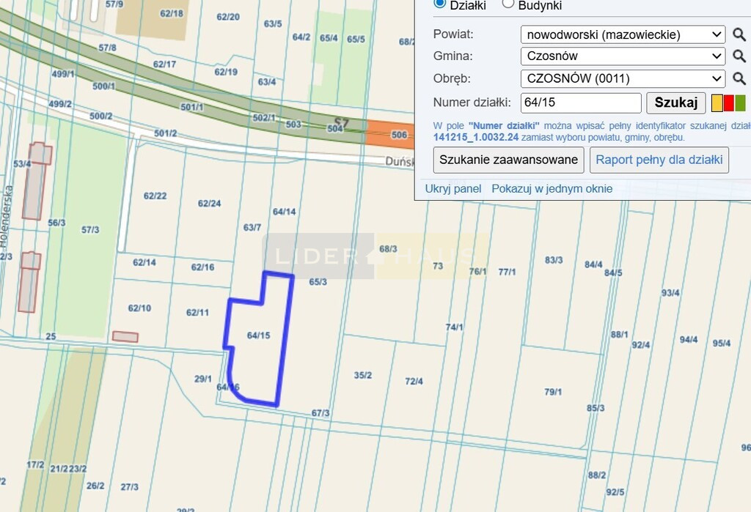Click parcel label 88/2 on map
Viewport: 751px width, 512px height.
click(x=597, y=475)
